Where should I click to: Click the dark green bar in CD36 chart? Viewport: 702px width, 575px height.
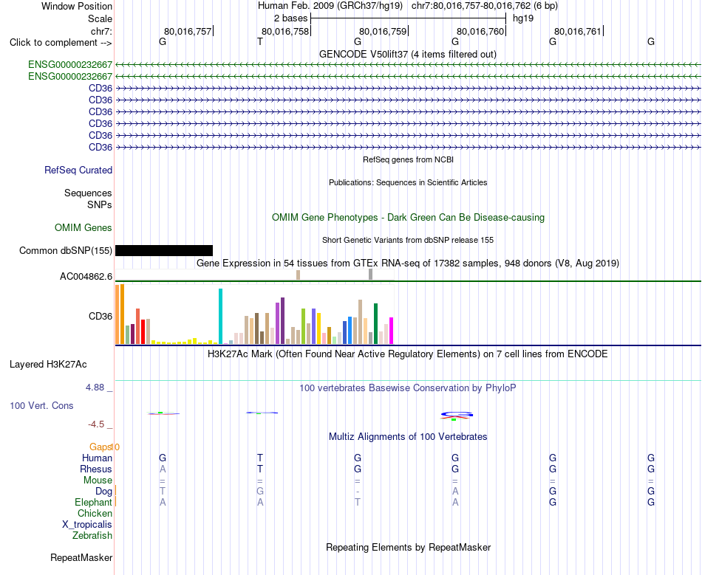click(376, 324)
